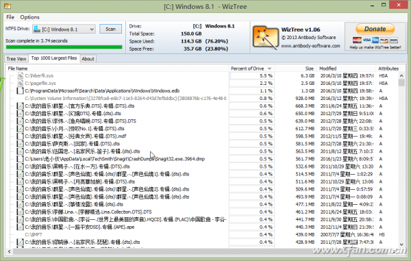Click the pagefile.sys file icon

point(20,84)
